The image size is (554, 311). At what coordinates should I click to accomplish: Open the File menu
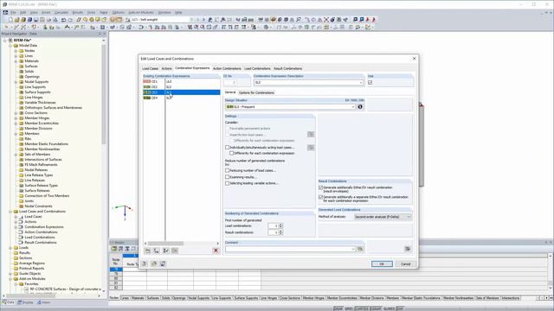pos(13,12)
